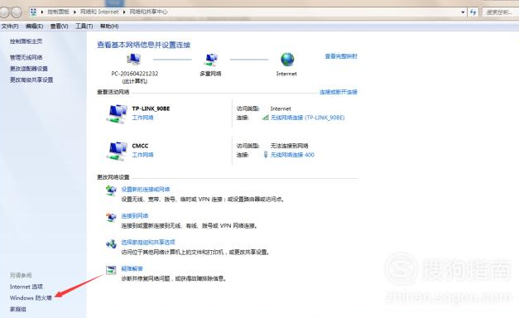The image size is (519, 318).
Task: Click 工作网络 link under TP-LINK_90BE
Action: pos(142,118)
